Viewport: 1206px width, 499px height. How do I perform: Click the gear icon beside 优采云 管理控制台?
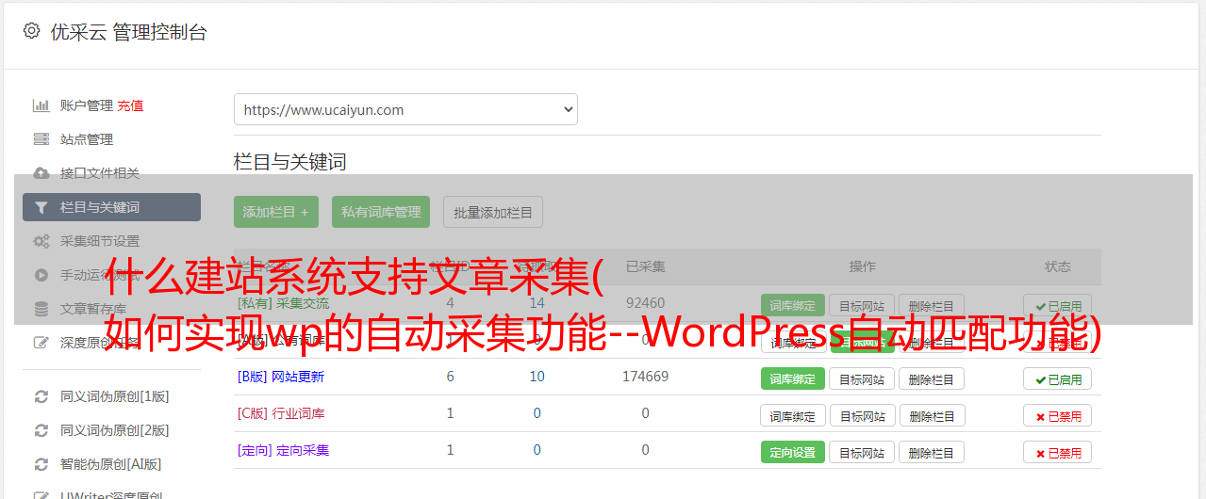click(31, 31)
